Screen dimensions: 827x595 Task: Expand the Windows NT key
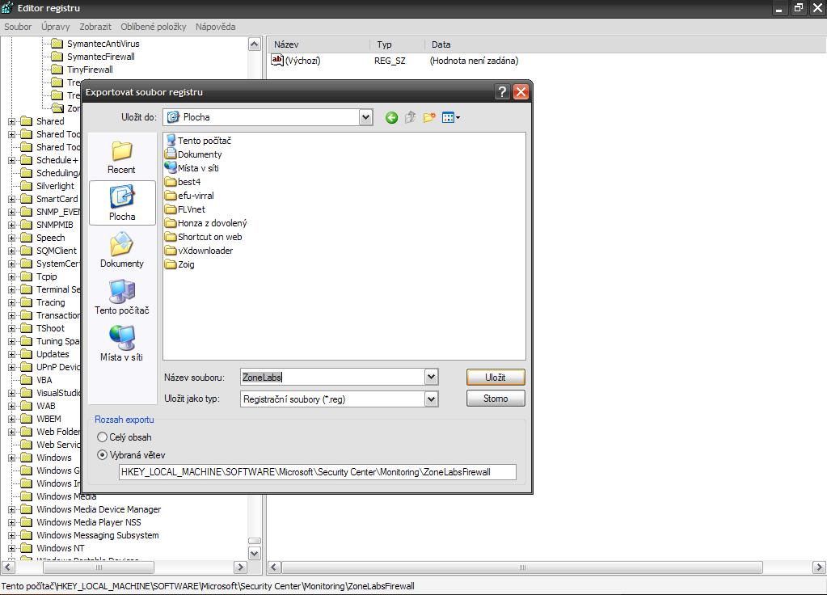click(x=11, y=548)
